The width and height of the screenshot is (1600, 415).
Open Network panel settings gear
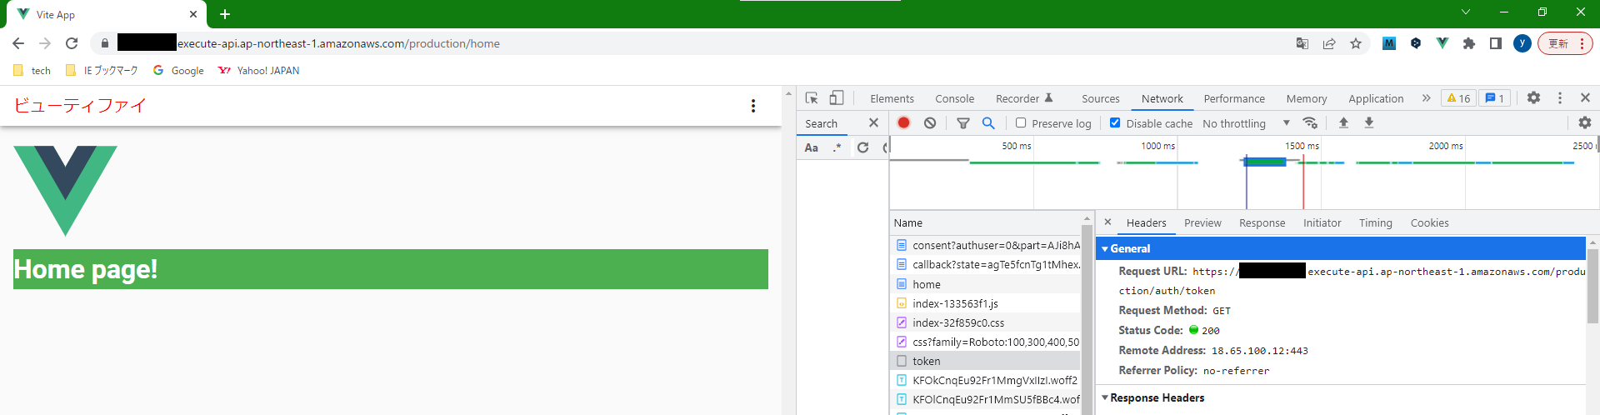click(x=1585, y=122)
